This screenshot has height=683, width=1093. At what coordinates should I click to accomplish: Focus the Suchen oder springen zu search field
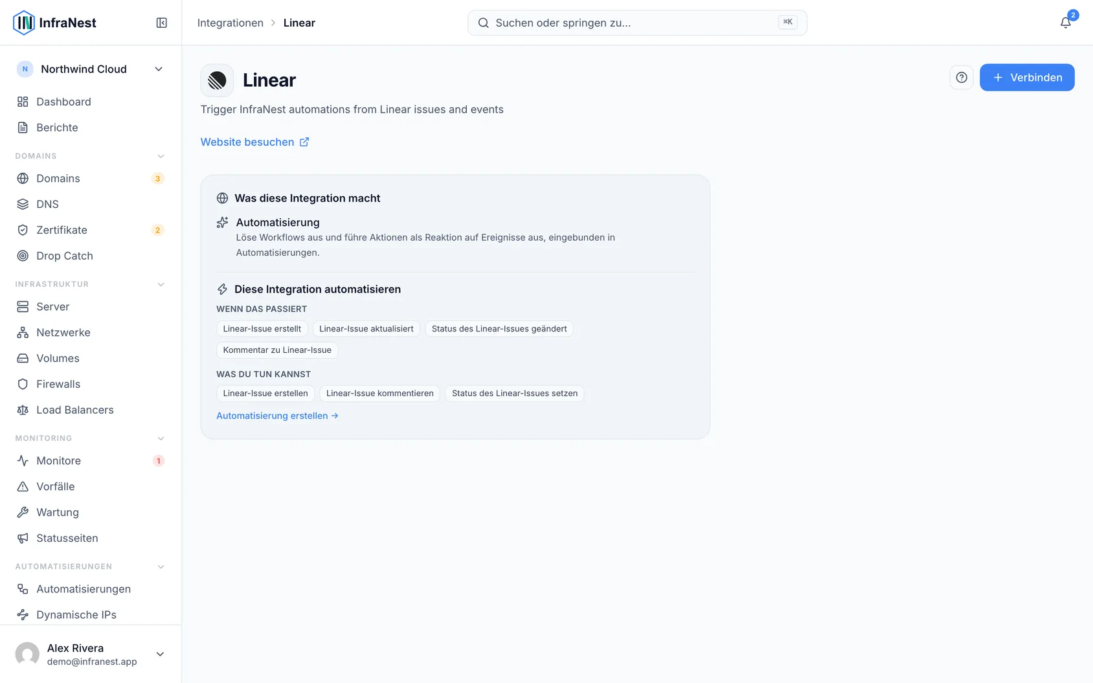[637, 23]
